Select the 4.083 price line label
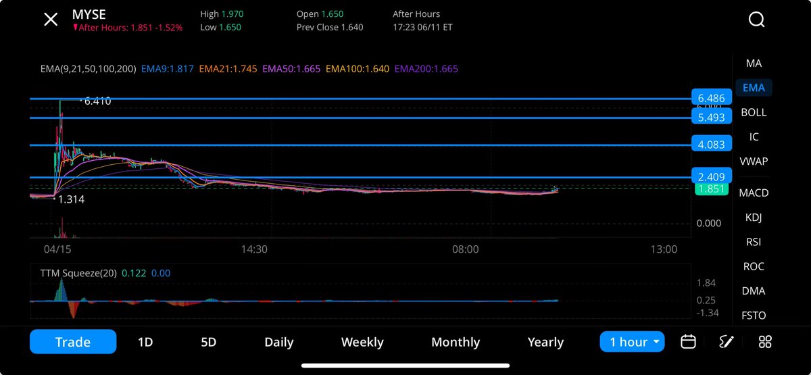The image size is (811, 375). pos(712,145)
